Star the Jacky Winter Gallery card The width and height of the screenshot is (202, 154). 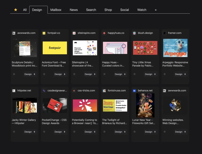click(14, 132)
